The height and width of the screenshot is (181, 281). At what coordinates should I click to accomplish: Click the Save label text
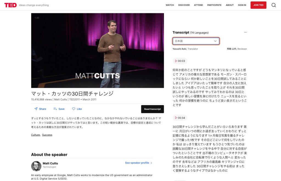coord(61,109)
